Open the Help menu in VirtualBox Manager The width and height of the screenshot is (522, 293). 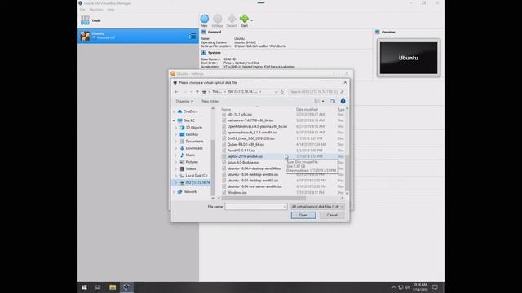[x=111, y=10]
